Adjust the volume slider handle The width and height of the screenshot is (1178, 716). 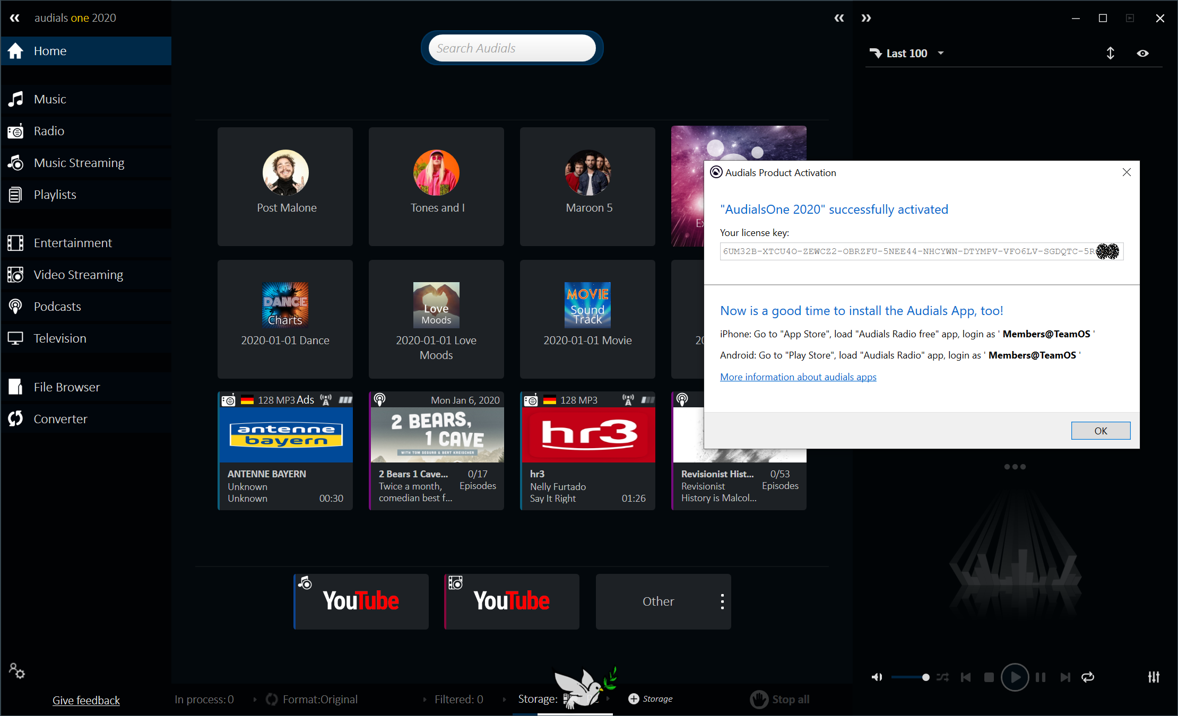click(926, 677)
